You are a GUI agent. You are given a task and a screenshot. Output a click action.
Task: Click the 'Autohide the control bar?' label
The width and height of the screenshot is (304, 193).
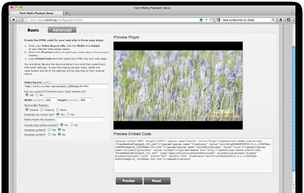click(x=39, y=115)
